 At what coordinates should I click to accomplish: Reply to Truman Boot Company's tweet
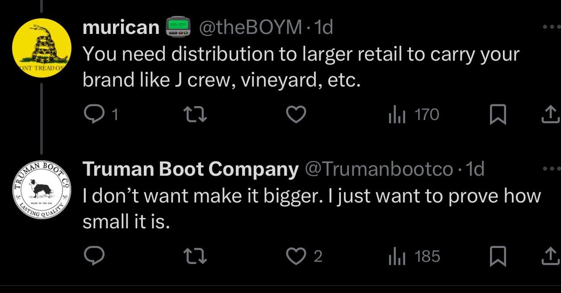[94, 256]
